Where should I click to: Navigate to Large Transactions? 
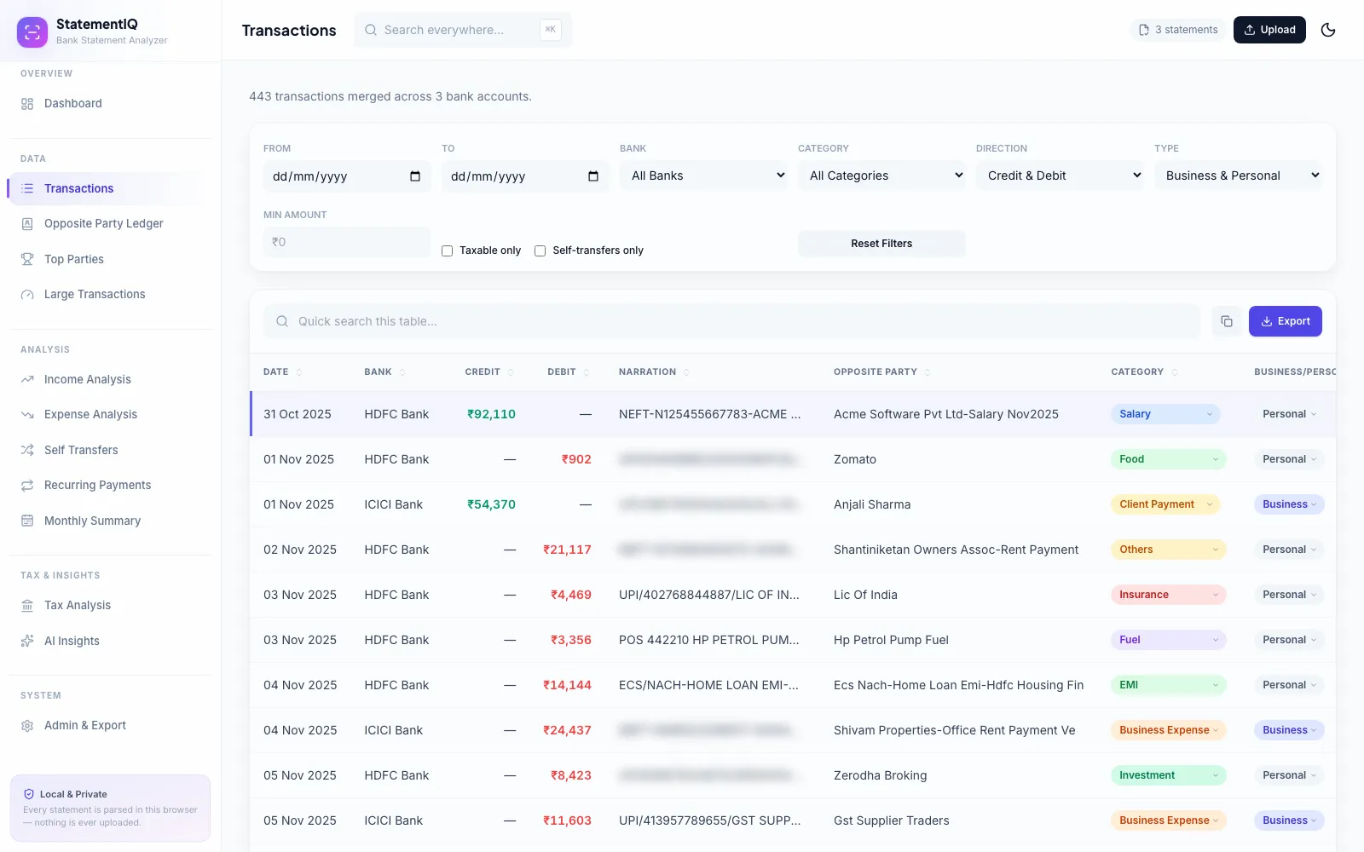(109, 294)
